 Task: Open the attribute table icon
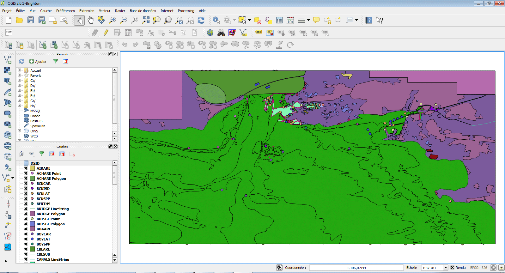[x=279, y=21]
